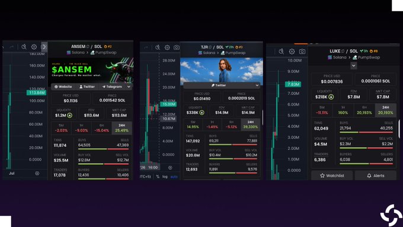Click the PumpSwap link under ANSEM / SOL
The width and height of the screenshot is (403, 227).
104,52
